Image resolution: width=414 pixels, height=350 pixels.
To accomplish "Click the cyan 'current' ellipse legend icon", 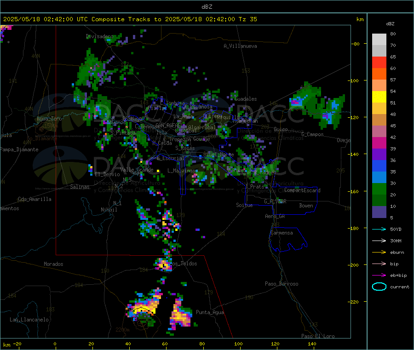I will (379, 287).
